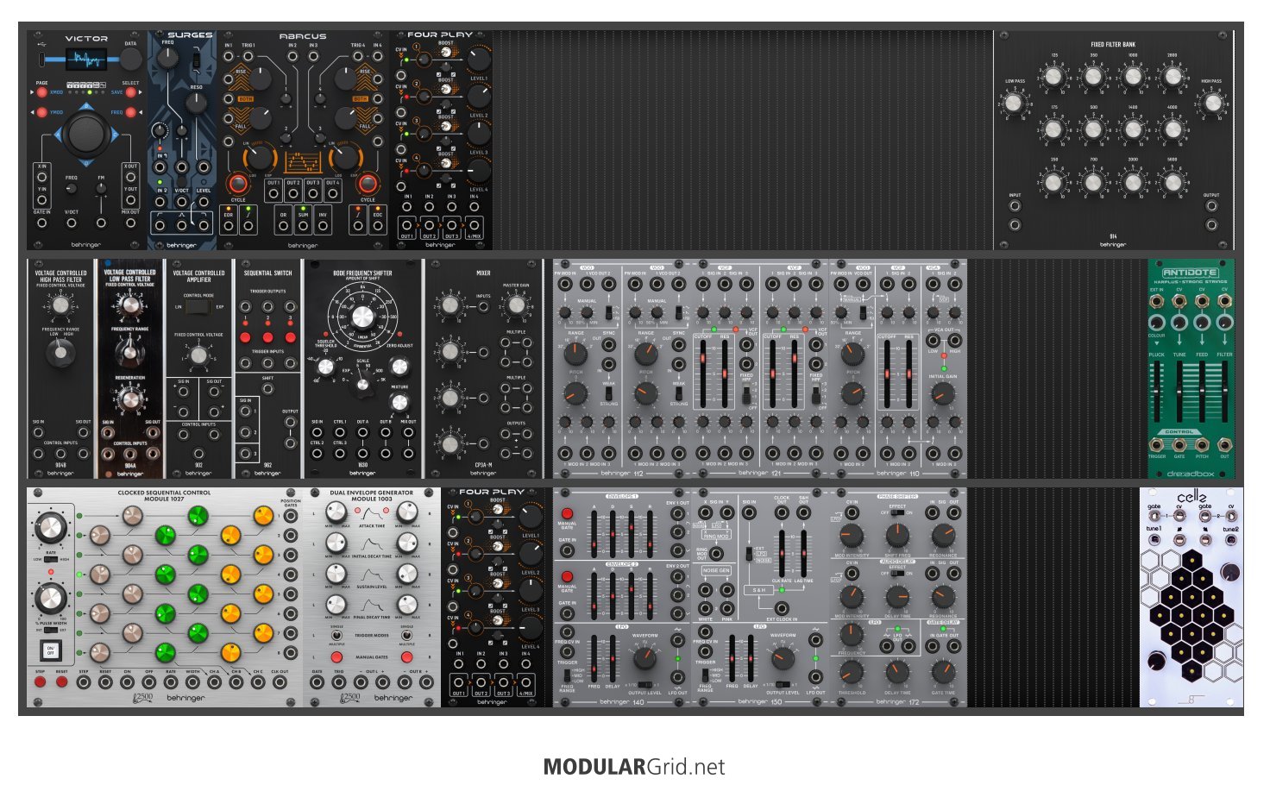Click the tune1 knob on the cellz module
Screen dimensions: 1270x785
tap(1154, 540)
